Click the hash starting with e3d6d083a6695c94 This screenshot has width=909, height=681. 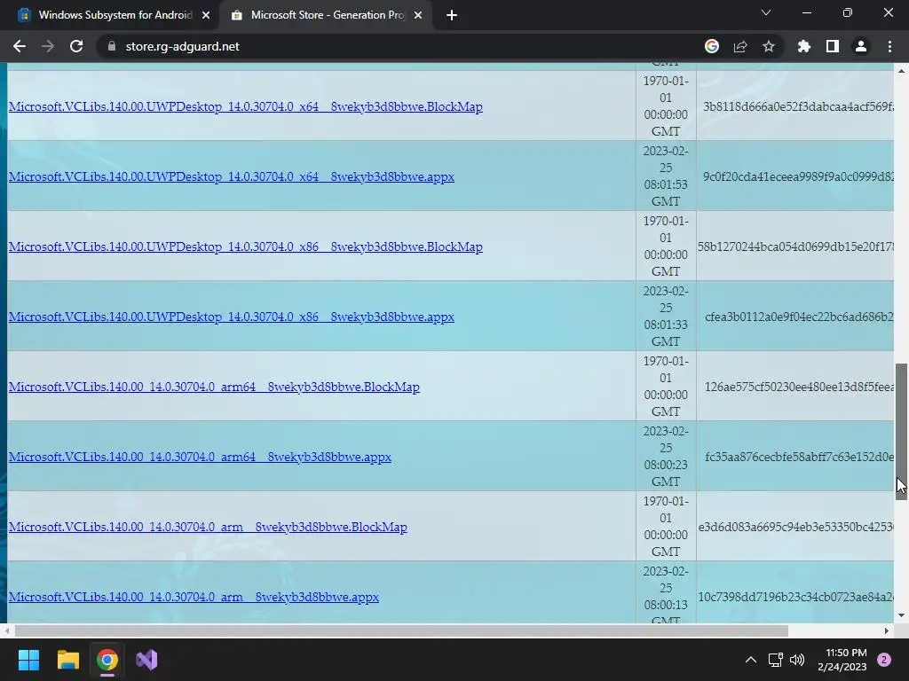tap(795, 527)
